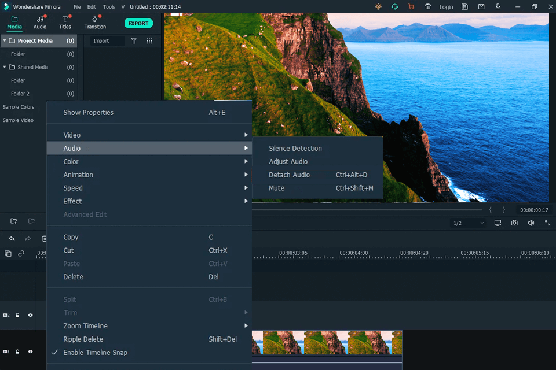
Task: Expand the Color submenu
Action: tap(149, 161)
